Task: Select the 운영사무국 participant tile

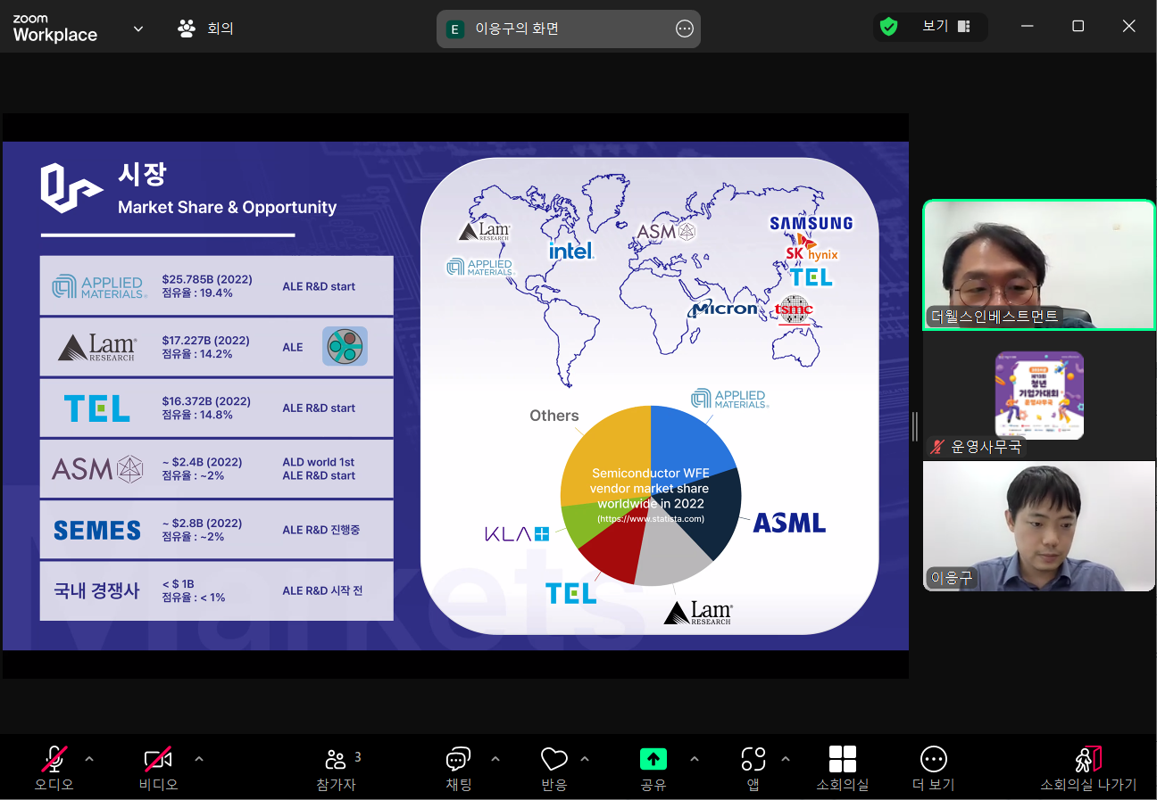Action: (1039, 395)
